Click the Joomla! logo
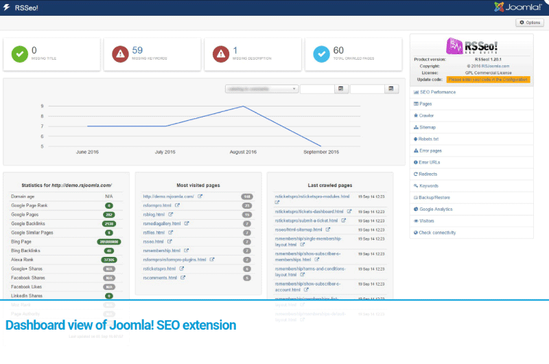The width and height of the screenshot is (549, 364). (518, 7)
